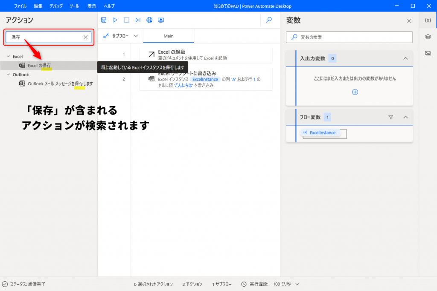Open the 表示 menu
This screenshot has width=437, height=291.
(x=92, y=6)
